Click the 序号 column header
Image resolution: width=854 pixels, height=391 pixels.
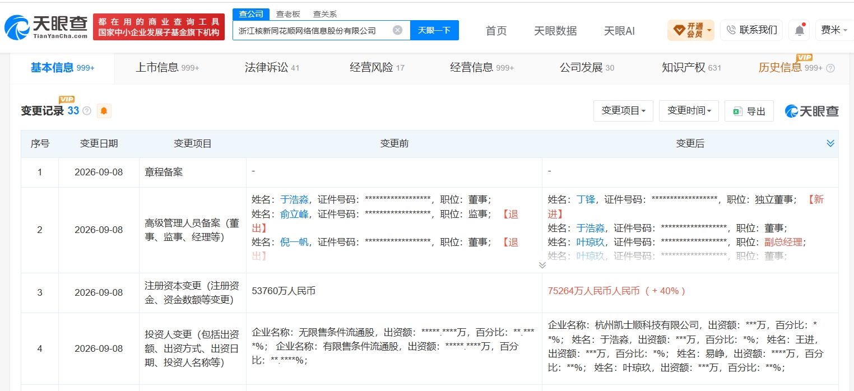coord(40,144)
